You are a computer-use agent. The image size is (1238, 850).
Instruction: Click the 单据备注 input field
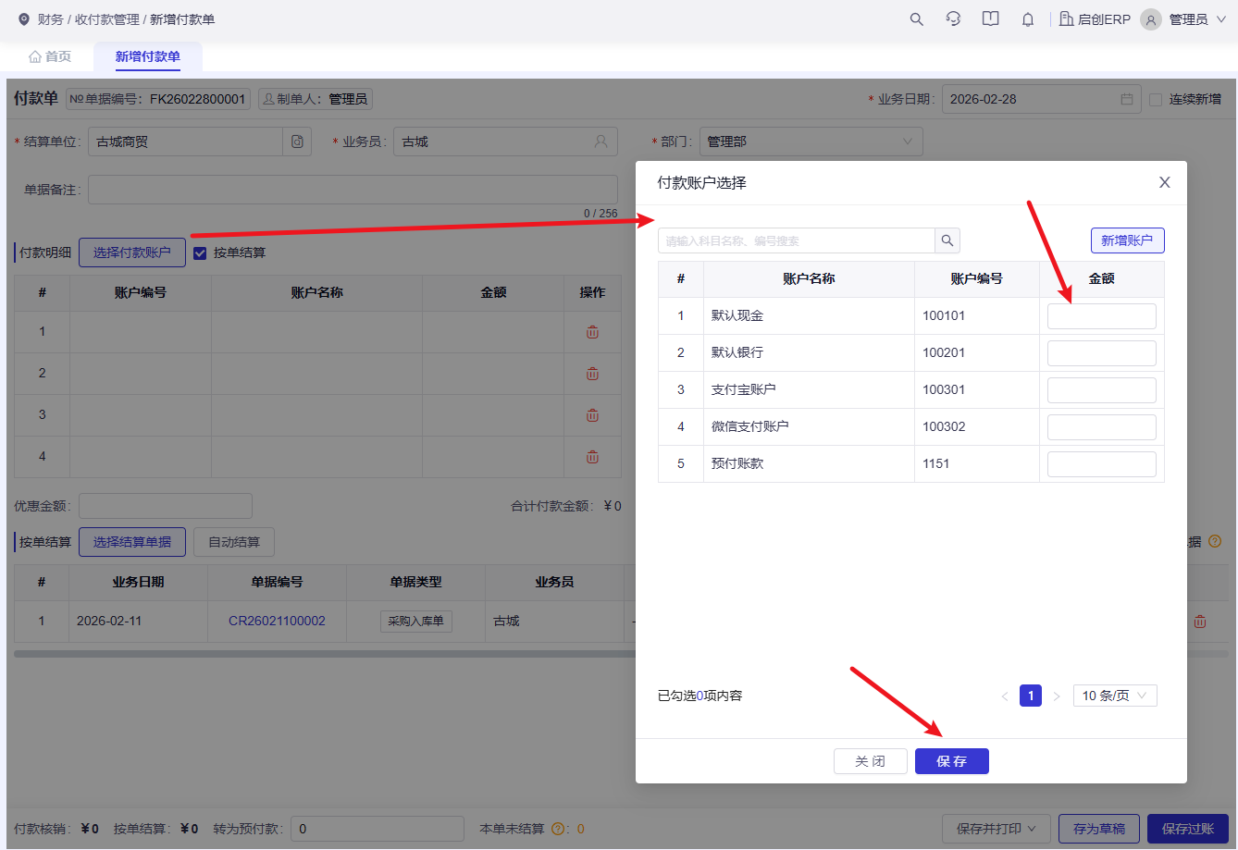pos(353,190)
